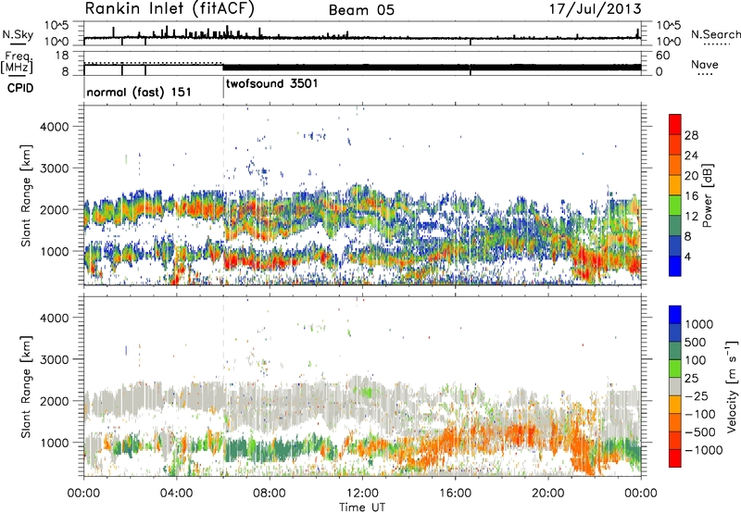Screen dimensions: 741x513
Task: Click the blue bottom of the Power color bar
Action: pos(675,266)
